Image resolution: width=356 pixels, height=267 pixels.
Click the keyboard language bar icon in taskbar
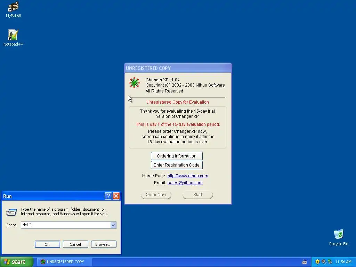(x=305, y=262)
